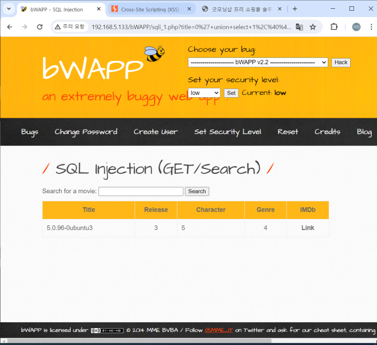Bookmark this page with the star
This screenshot has height=345, width=377.
pyautogui.click(x=313, y=27)
